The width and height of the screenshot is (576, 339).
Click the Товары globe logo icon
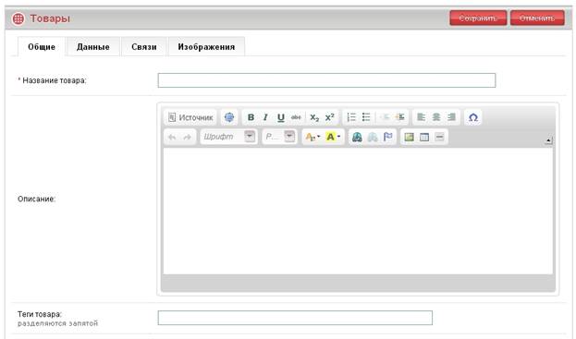18,18
